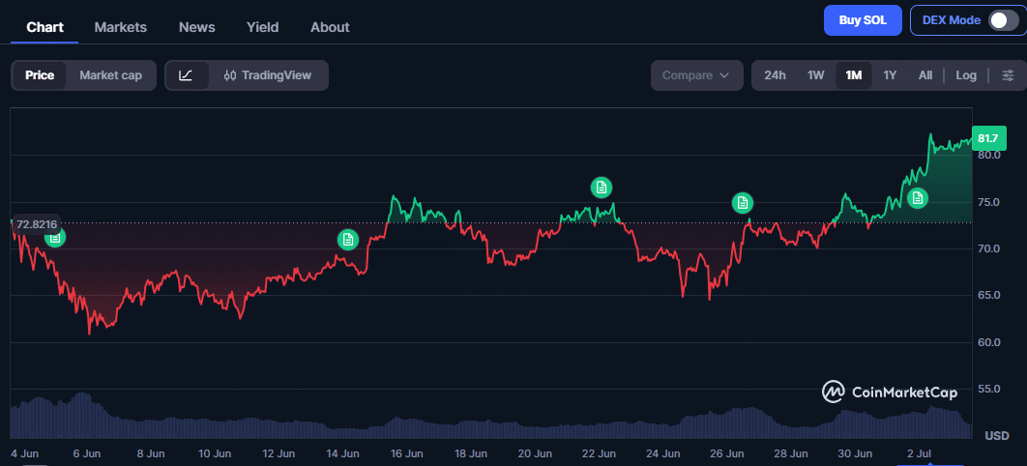Click the 30 Jun date label

(855, 453)
